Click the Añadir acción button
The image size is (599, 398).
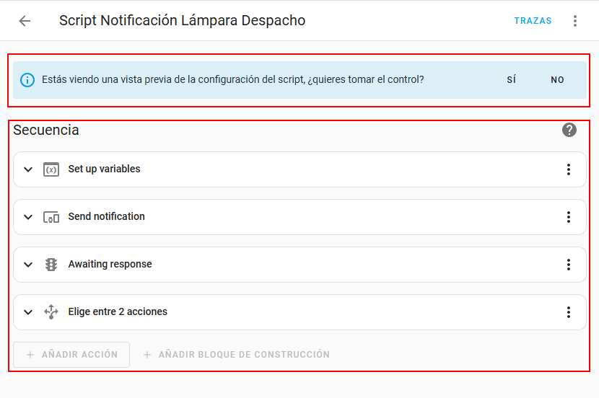pos(71,355)
